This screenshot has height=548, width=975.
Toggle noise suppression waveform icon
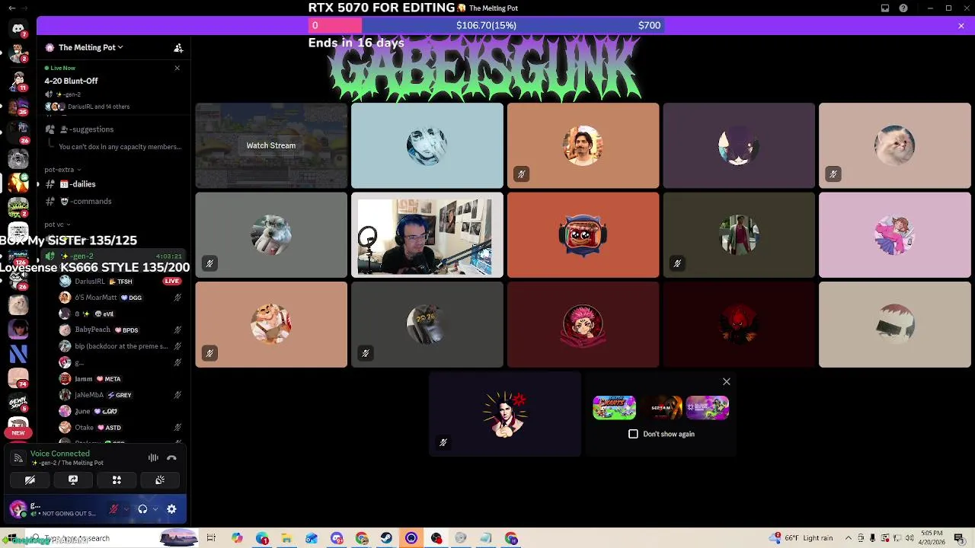(x=153, y=457)
